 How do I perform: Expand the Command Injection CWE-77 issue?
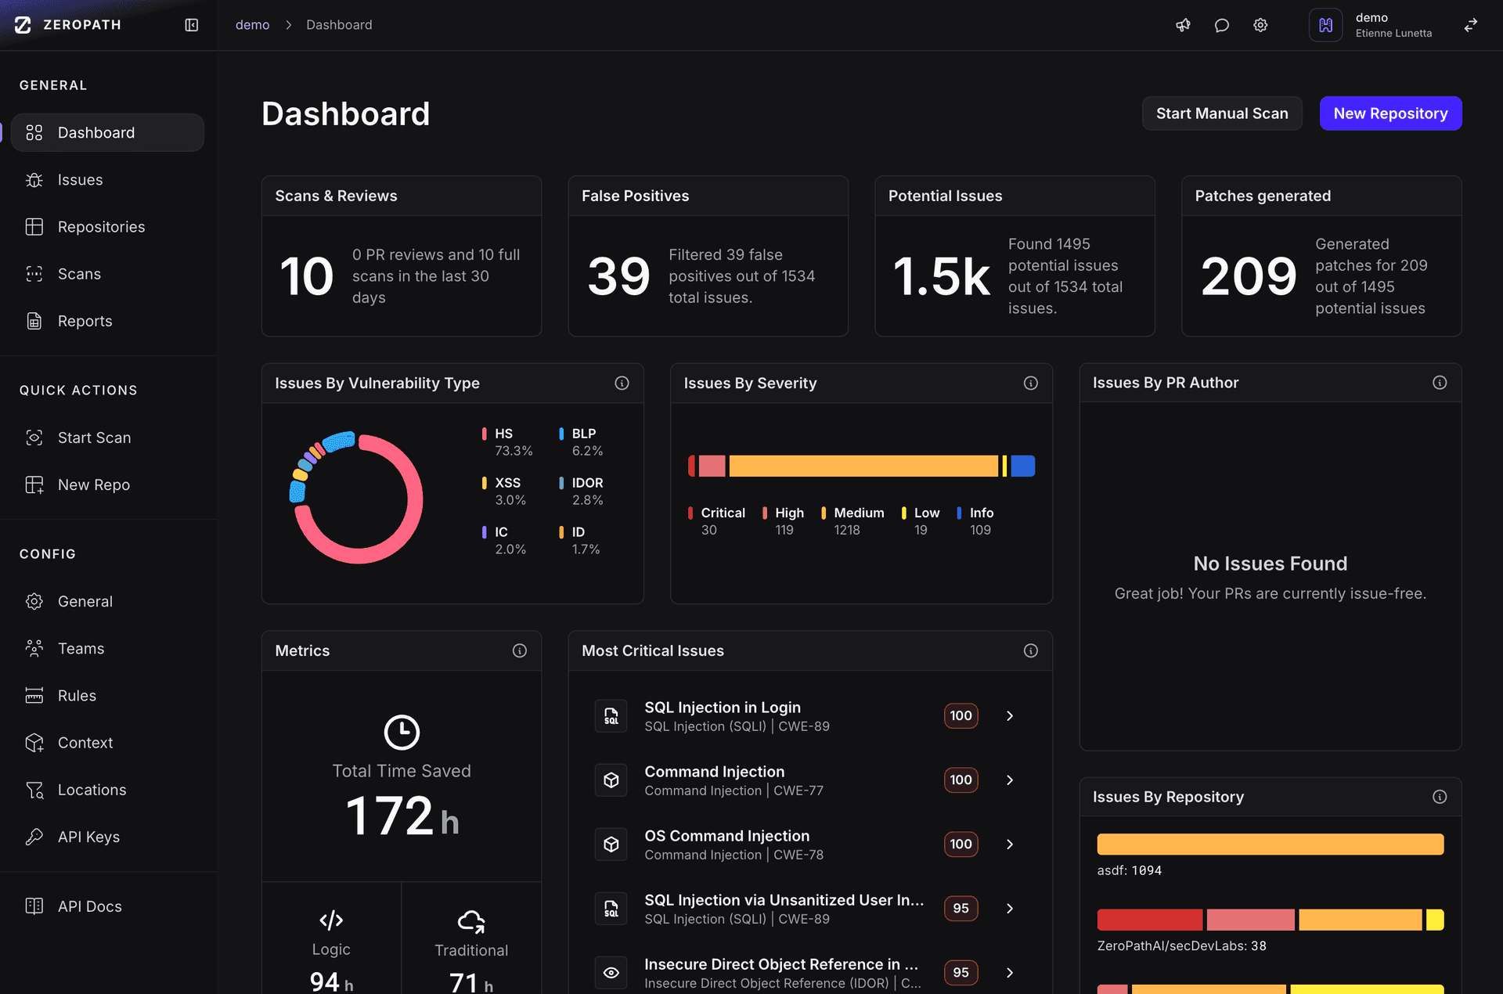[x=1009, y=780]
